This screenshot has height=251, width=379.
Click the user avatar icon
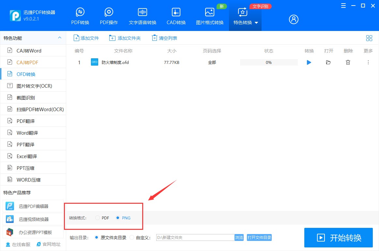[x=293, y=19]
